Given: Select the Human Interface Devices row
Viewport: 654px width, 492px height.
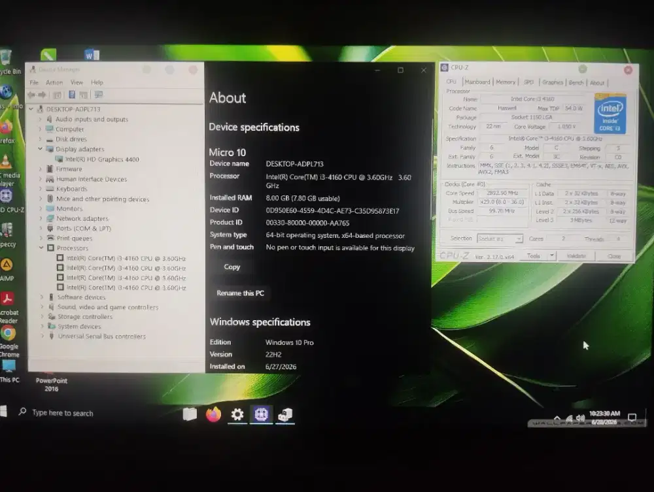Looking at the screenshot, I should click(92, 179).
